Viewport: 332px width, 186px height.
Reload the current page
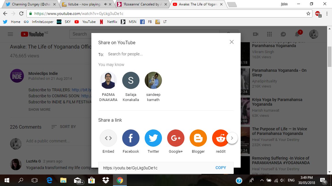pyautogui.click(x=21, y=13)
